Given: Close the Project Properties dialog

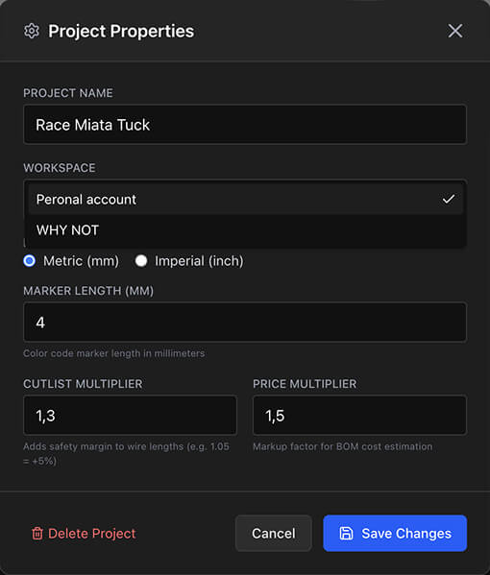Looking at the screenshot, I should pos(455,31).
